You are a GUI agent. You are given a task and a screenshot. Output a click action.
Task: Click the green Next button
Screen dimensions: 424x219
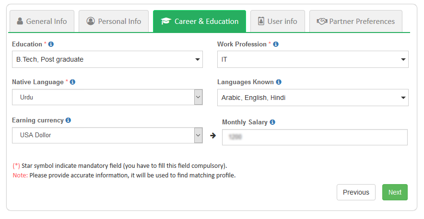coord(395,192)
